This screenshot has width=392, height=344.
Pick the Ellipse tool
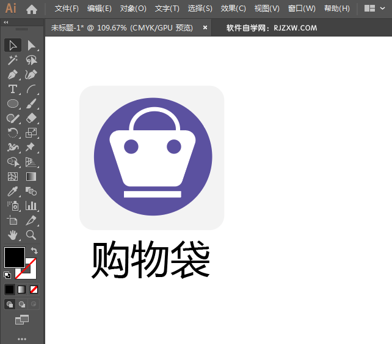(x=13, y=104)
